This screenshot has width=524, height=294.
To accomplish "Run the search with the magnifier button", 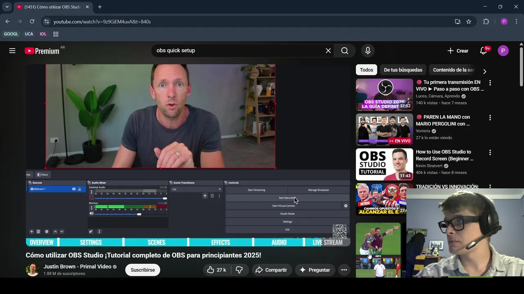I will (345, 51).
